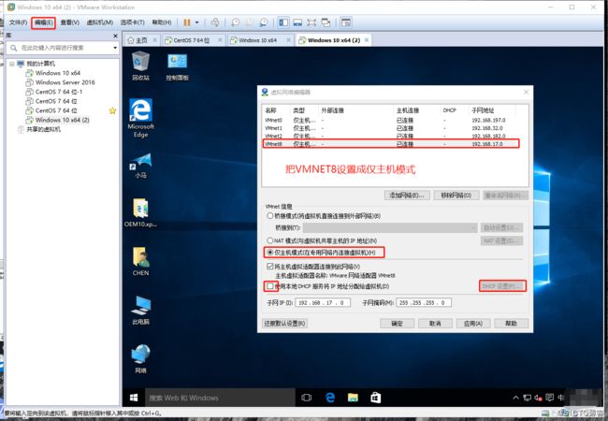The image size is (608, 421).
Task: Open the dropdown arrow beside the pause button
Action: (x=197, y=22)
